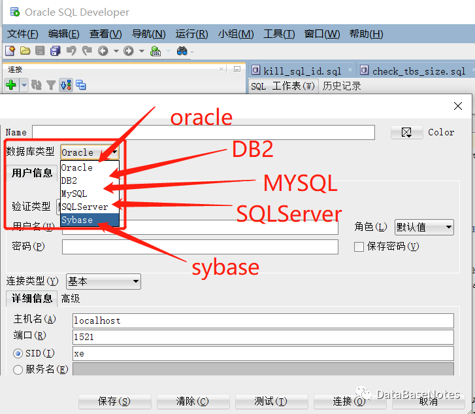
Task: Click the green plus new connection icon
Action: (10, 85)
